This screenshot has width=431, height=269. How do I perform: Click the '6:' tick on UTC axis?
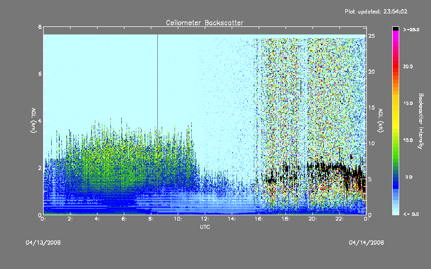pos(124,219)
